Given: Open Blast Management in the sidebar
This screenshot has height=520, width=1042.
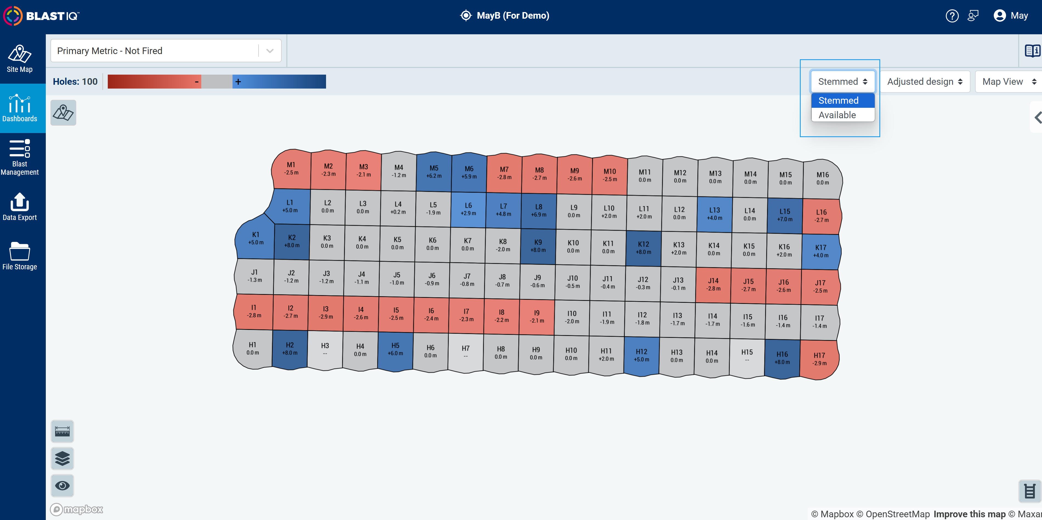Looking at the screenshot, I should point(19,157).
